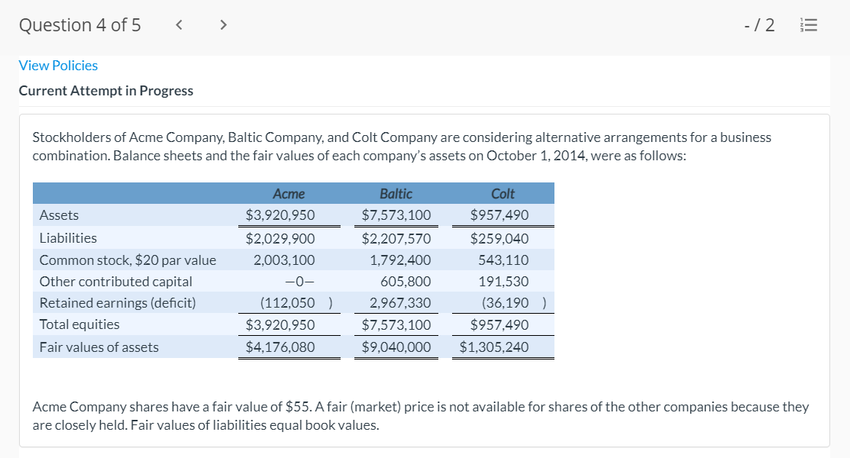850x458 pixels.
Task: Click the Current Attempt in Progress label
Action: point(105,91)
